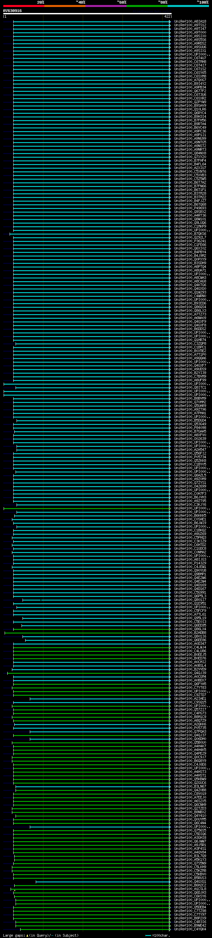Select hit label UniRef100_B7QKS6
This screenshot has width=212, height=938.
[x=190, y=234]
